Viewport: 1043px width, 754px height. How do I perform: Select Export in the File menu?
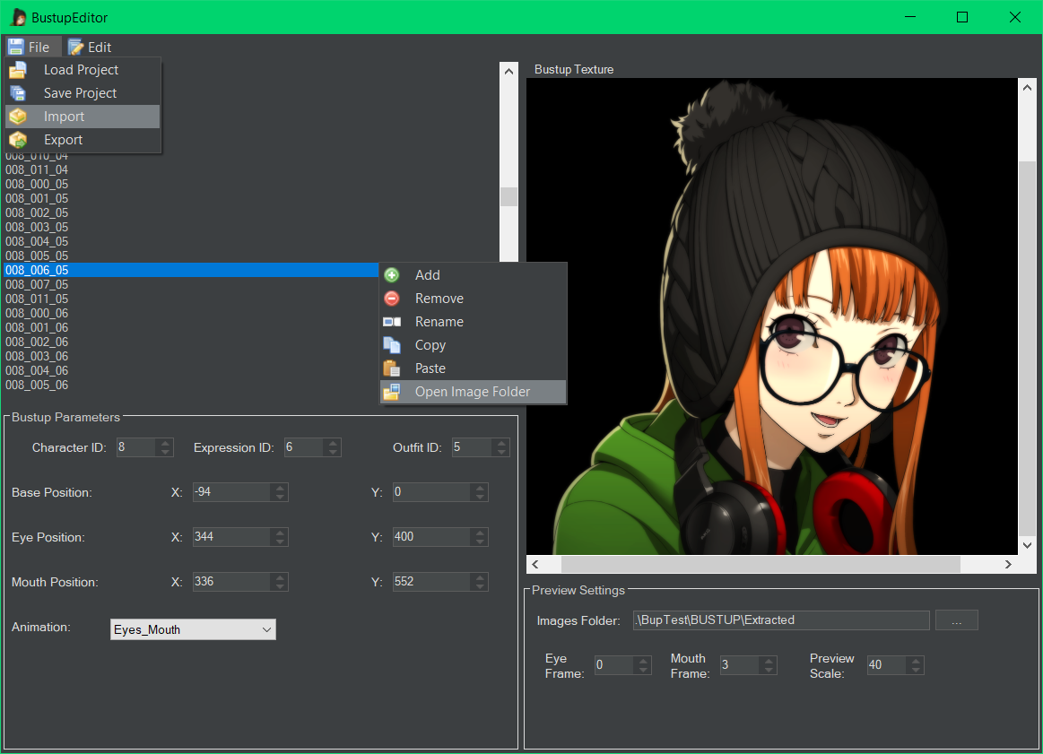(x=83, y=140)
